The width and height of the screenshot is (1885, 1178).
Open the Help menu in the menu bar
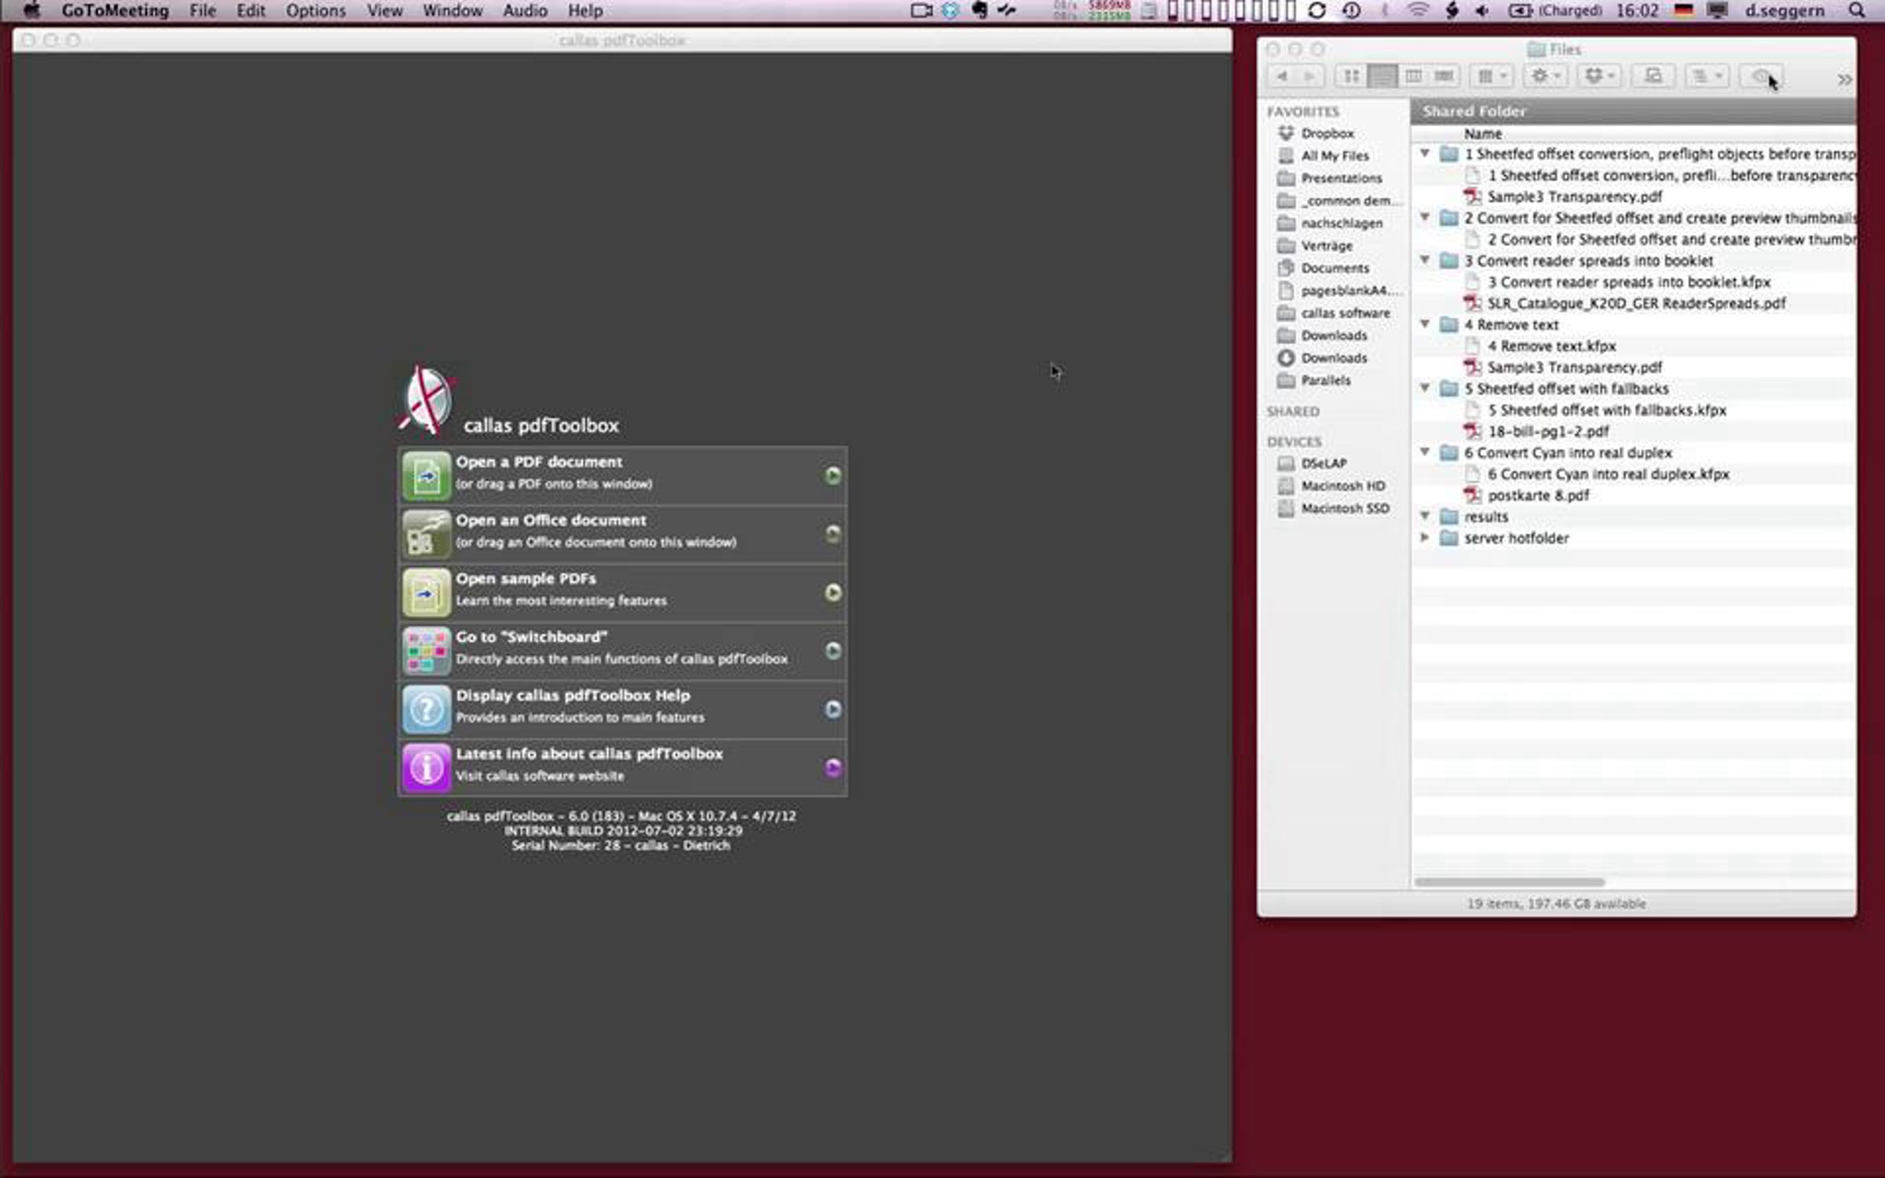(585, 10)
